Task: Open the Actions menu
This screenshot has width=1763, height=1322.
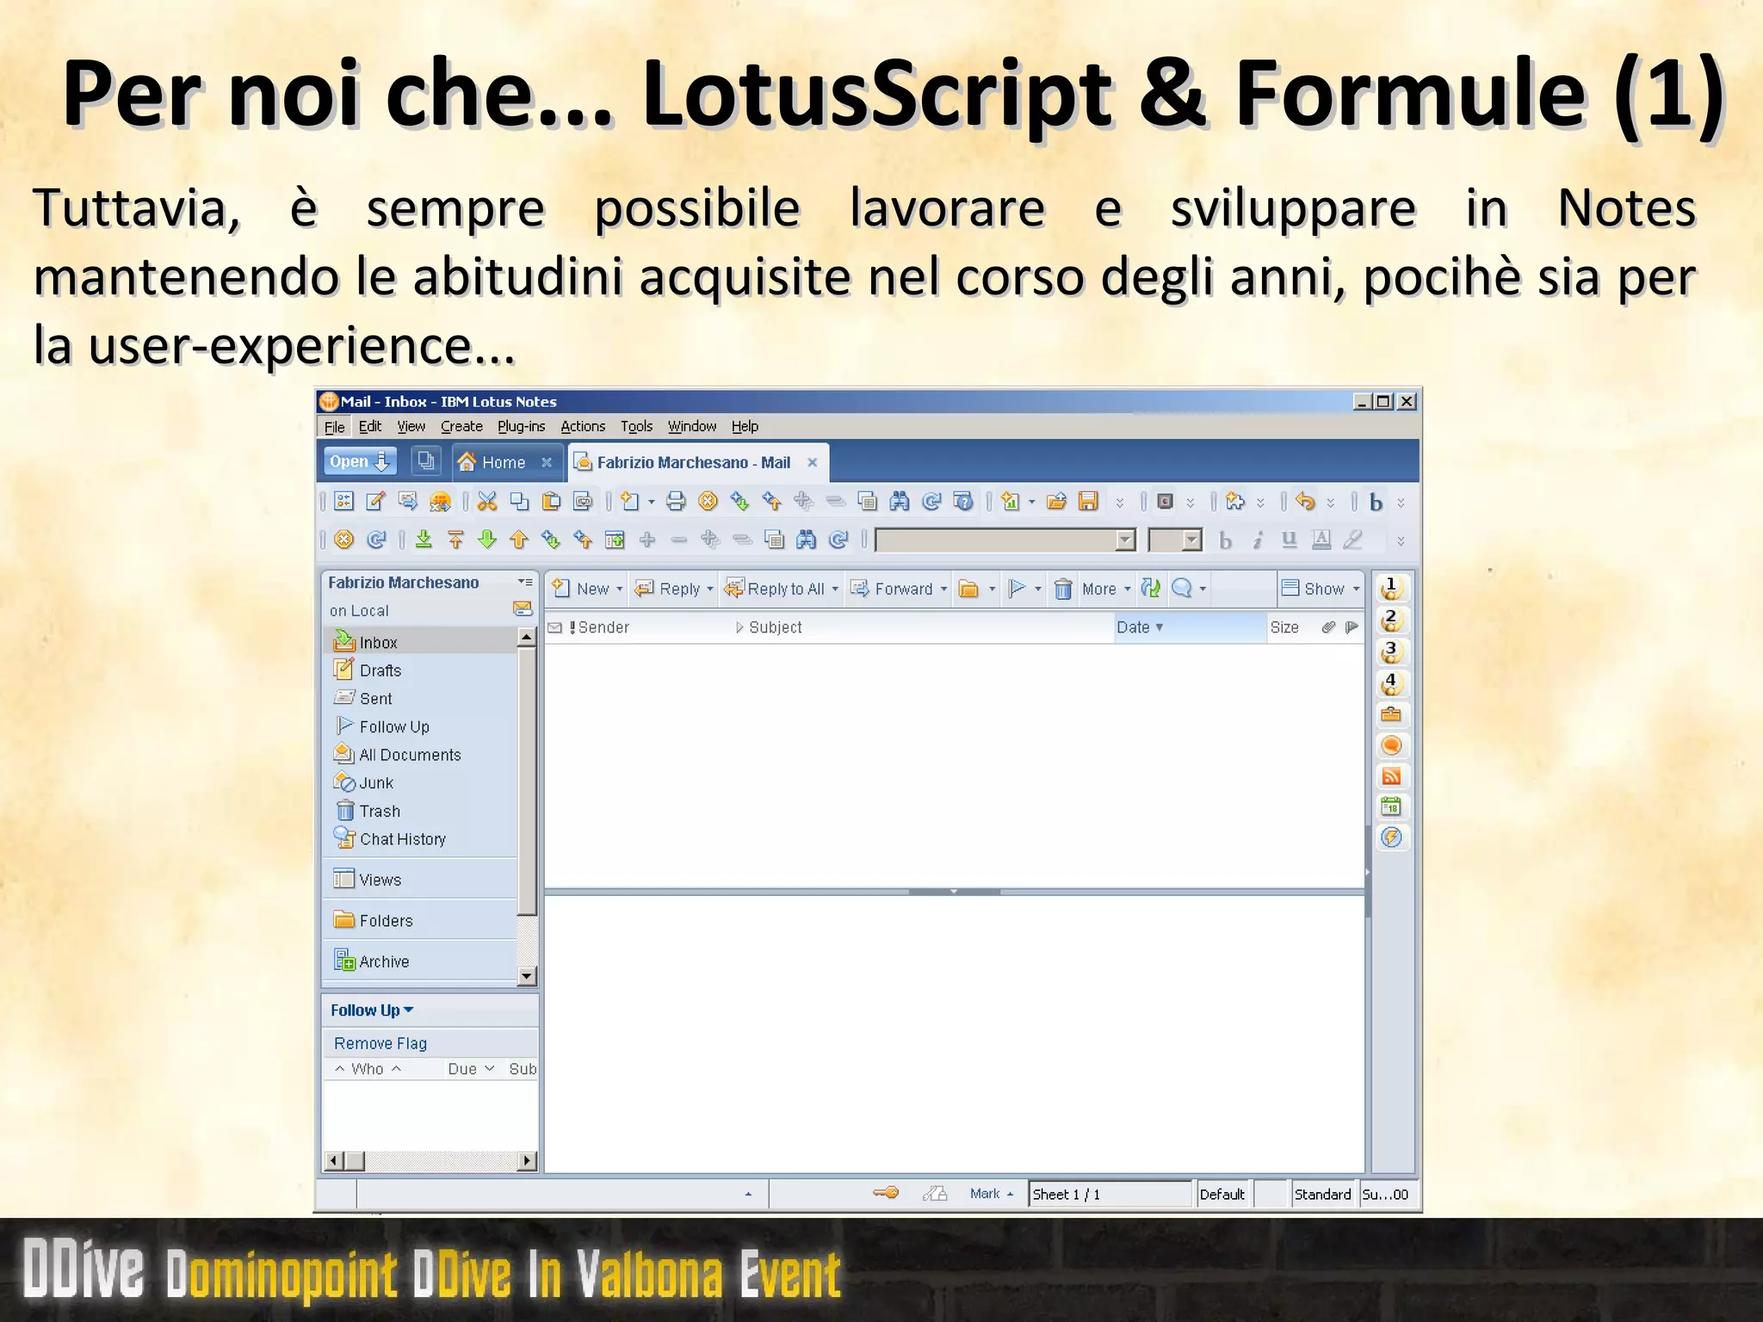Action: click(x=583, y=426)
